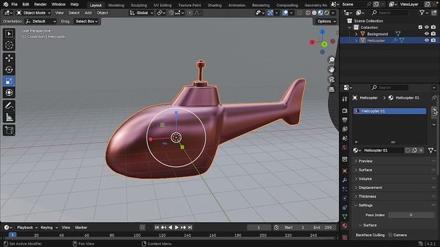Select the Transform tool

tap(9, 93)
